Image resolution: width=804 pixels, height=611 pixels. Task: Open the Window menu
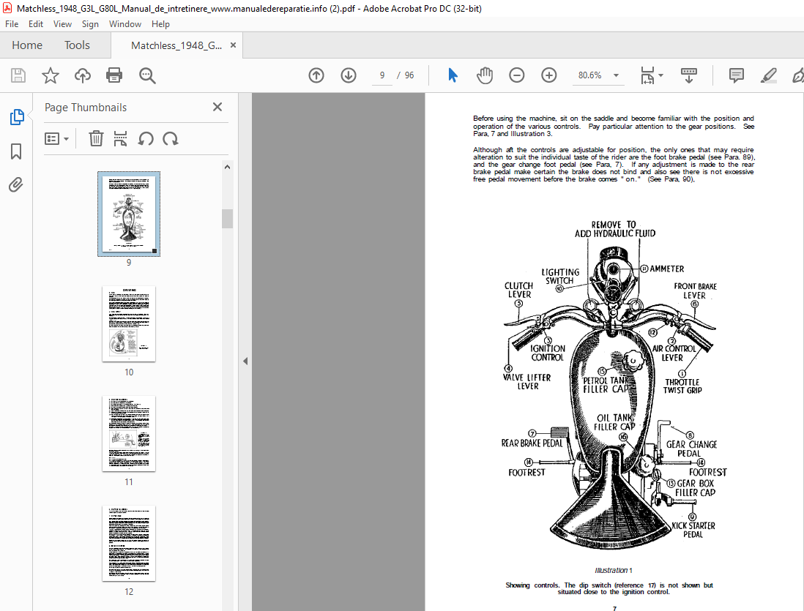[x=124, y=24]
